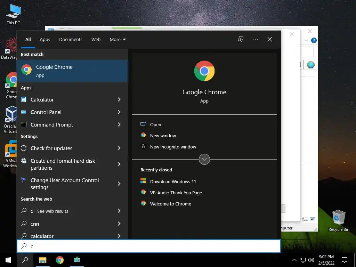This screenshot has width=356, height=267.
Task: Expand the Calculator result arrow
Action: [x=119, y=99]
